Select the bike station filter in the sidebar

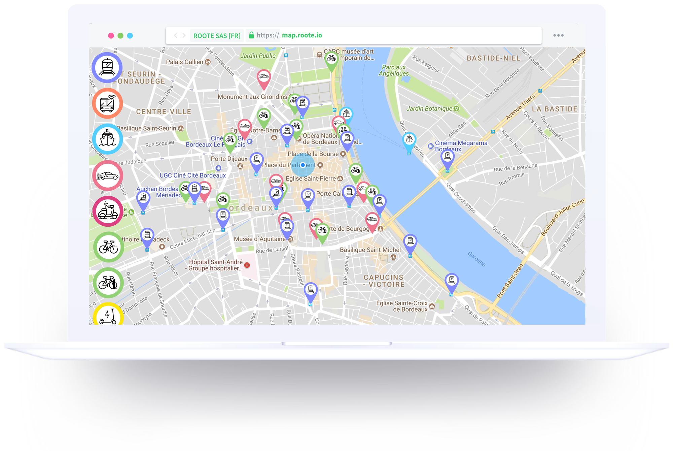108,283
